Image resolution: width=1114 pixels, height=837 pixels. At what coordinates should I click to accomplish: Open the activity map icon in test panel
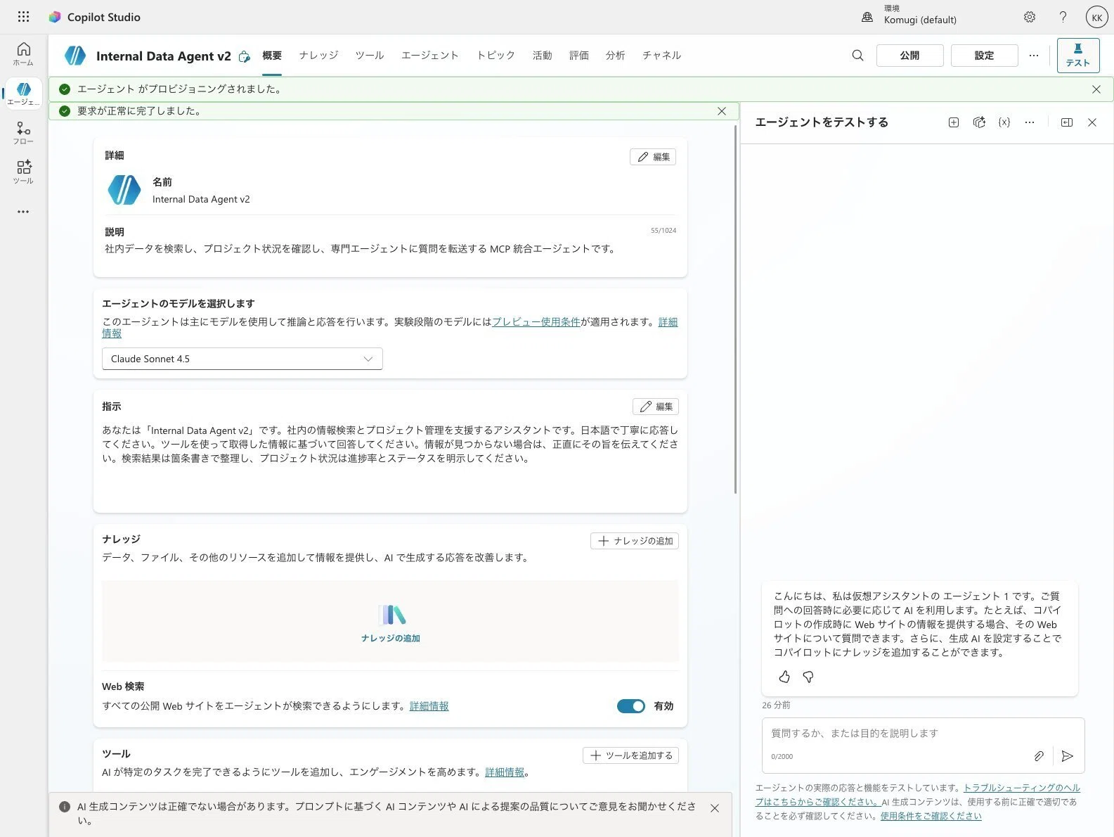(x=979, y=122)
